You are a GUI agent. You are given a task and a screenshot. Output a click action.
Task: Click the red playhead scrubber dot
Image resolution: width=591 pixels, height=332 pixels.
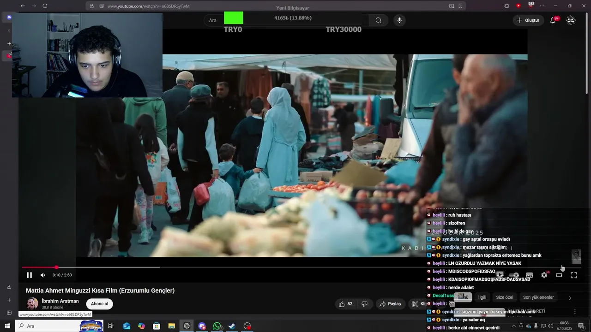pos(56,267)
